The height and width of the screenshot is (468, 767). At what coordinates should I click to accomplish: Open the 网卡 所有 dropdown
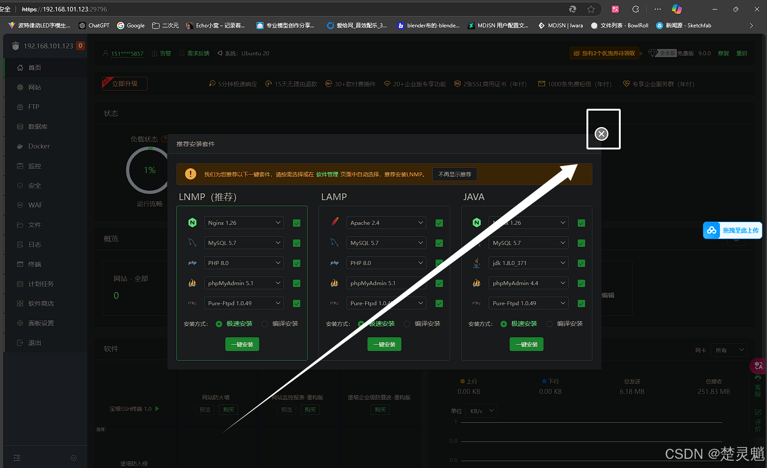(729, 350)
